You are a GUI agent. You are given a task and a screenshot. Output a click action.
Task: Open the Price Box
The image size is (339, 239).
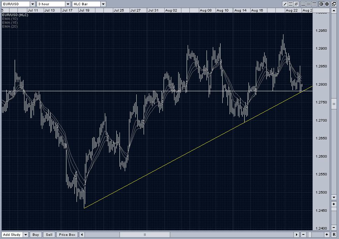(x=67, y=235)
